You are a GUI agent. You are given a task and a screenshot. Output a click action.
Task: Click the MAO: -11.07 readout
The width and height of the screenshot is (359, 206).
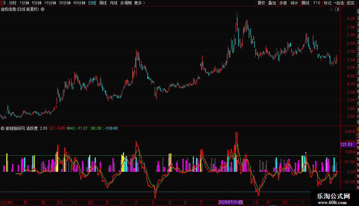point(77,128)
